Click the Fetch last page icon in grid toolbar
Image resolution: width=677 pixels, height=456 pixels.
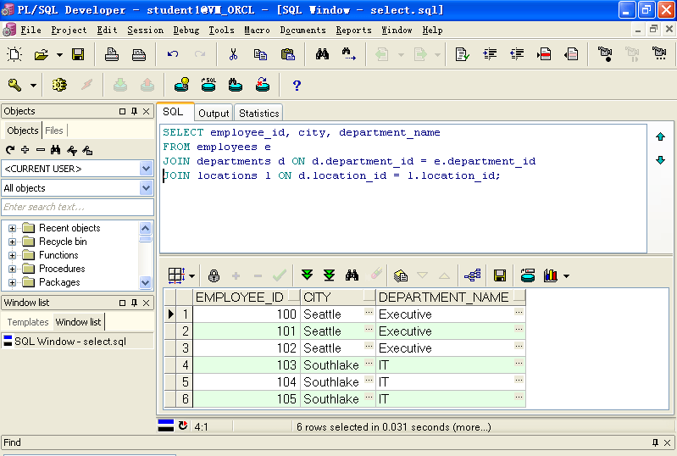(329, 275)
